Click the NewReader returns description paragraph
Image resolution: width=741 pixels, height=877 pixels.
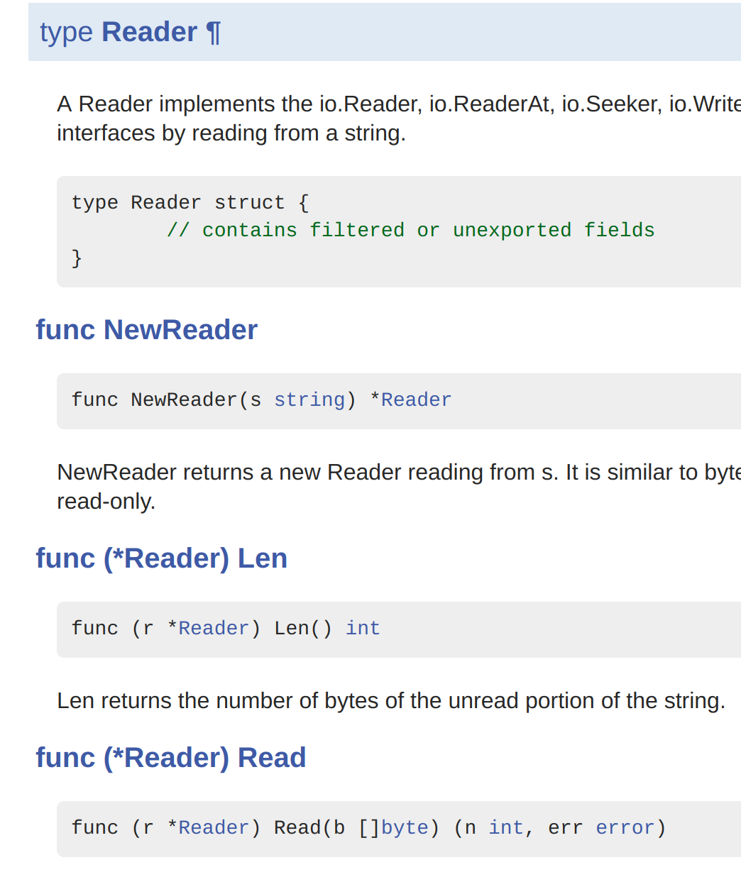pos(399,487)
